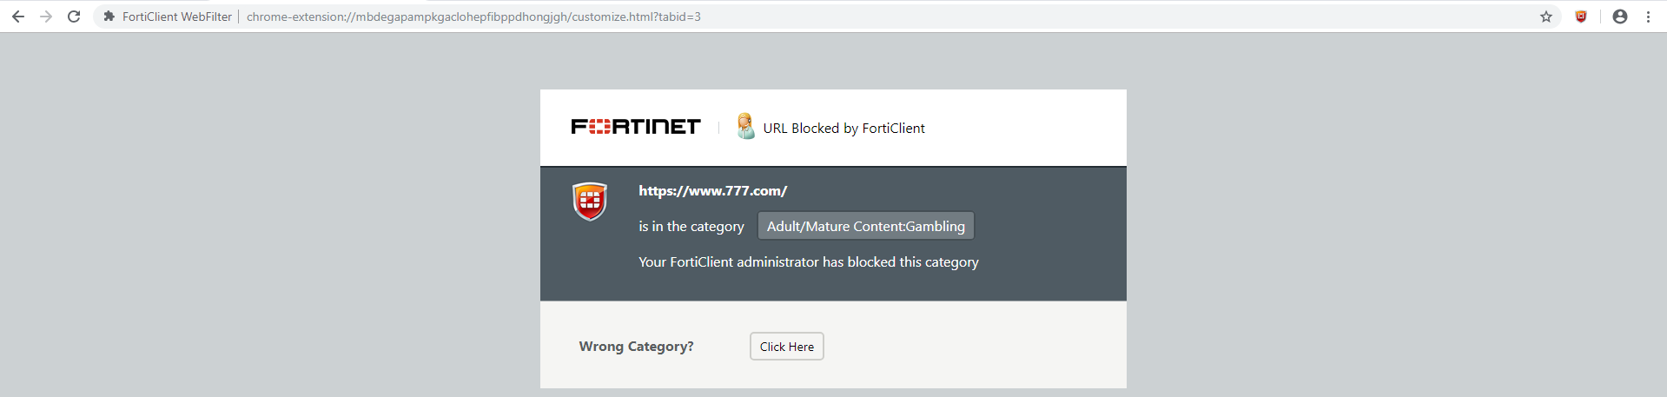This screenshot has height=397, width=1667.
Task: Open the Chrome profile avatar
Action: click(1620, 17)
